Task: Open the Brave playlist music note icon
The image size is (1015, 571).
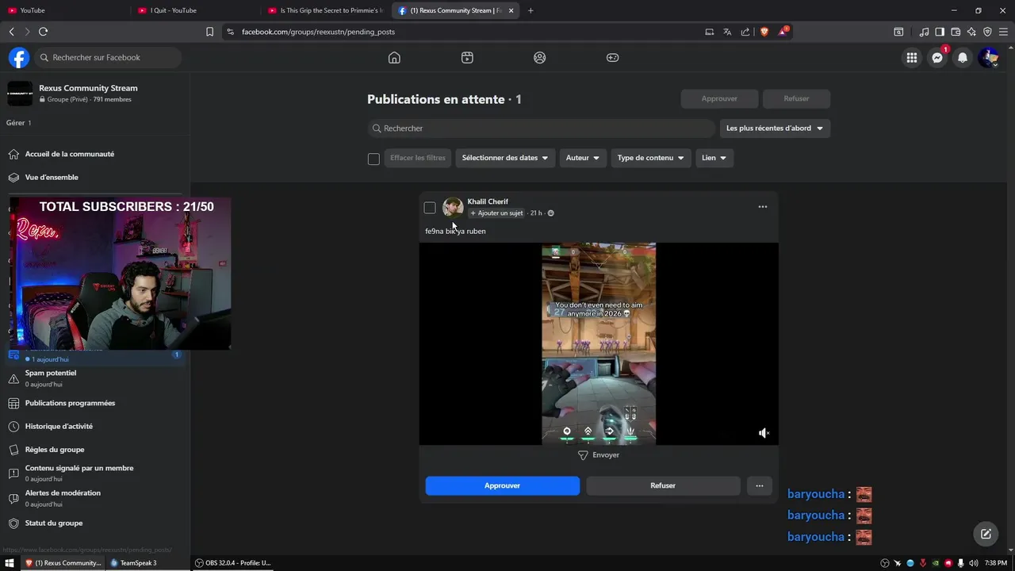Action: (x=924, y=32)
